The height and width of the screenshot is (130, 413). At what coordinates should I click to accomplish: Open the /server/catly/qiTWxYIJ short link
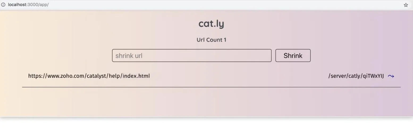click(356, 76)
